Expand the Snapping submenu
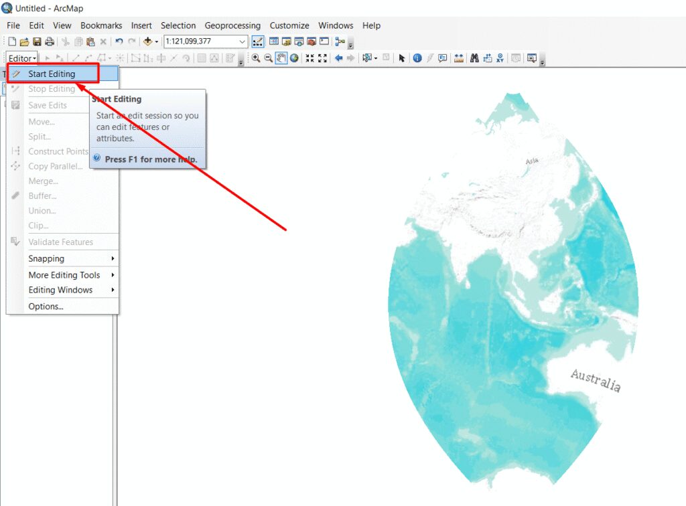Viewport: 686px width, 506px height. pos(62,258)
